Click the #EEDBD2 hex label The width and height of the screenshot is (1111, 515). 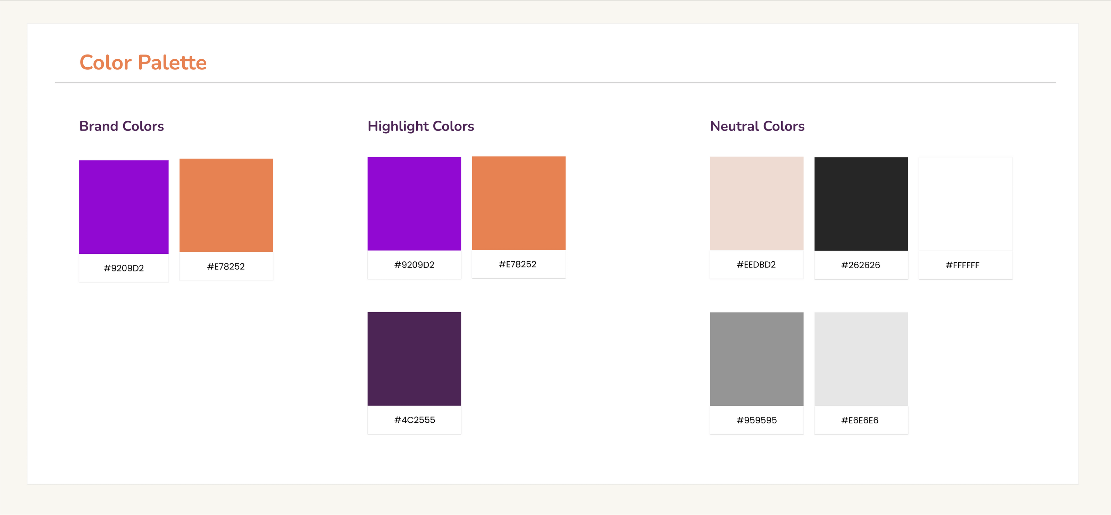coord(756,264)
